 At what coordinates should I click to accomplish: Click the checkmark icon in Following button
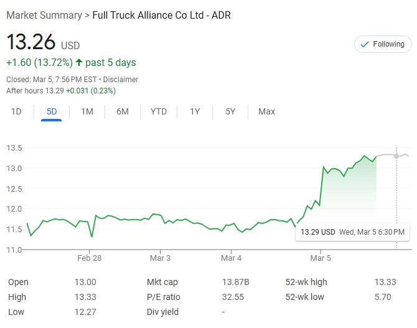click(365, 44)
